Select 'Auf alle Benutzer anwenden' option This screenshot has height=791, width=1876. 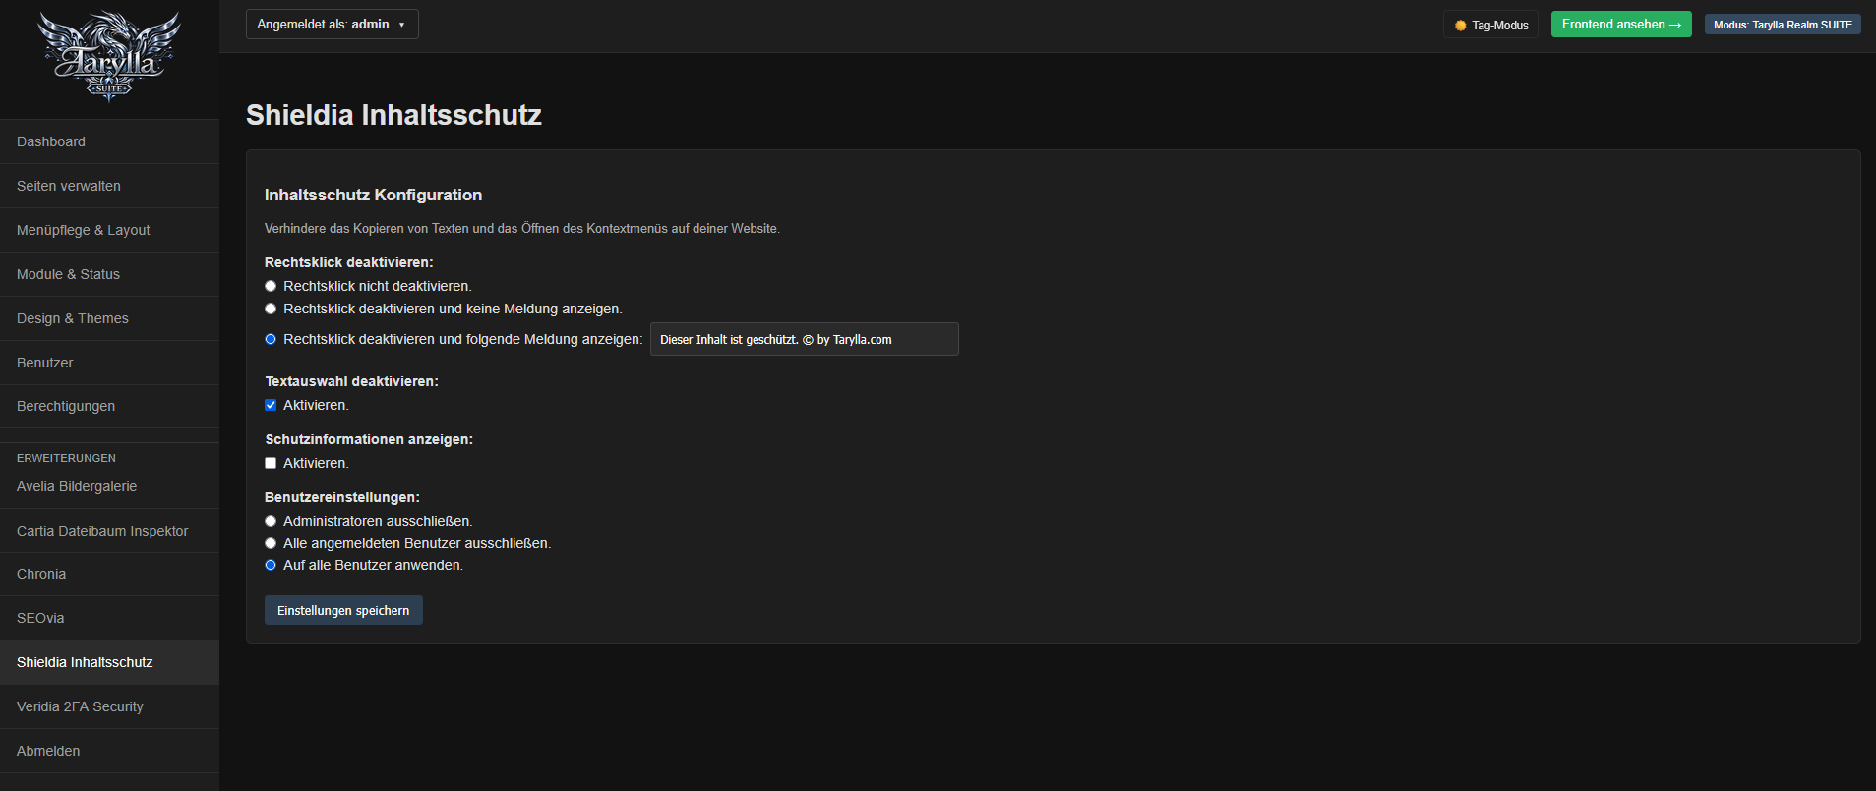tap(271, 565)
